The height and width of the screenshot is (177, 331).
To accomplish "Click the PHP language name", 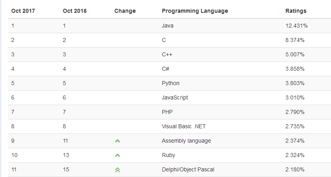I will tap(167, 112).
